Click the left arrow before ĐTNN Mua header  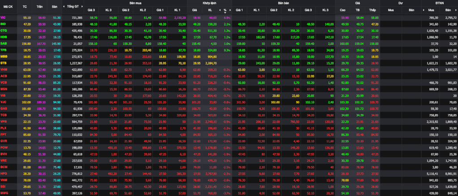424,10
